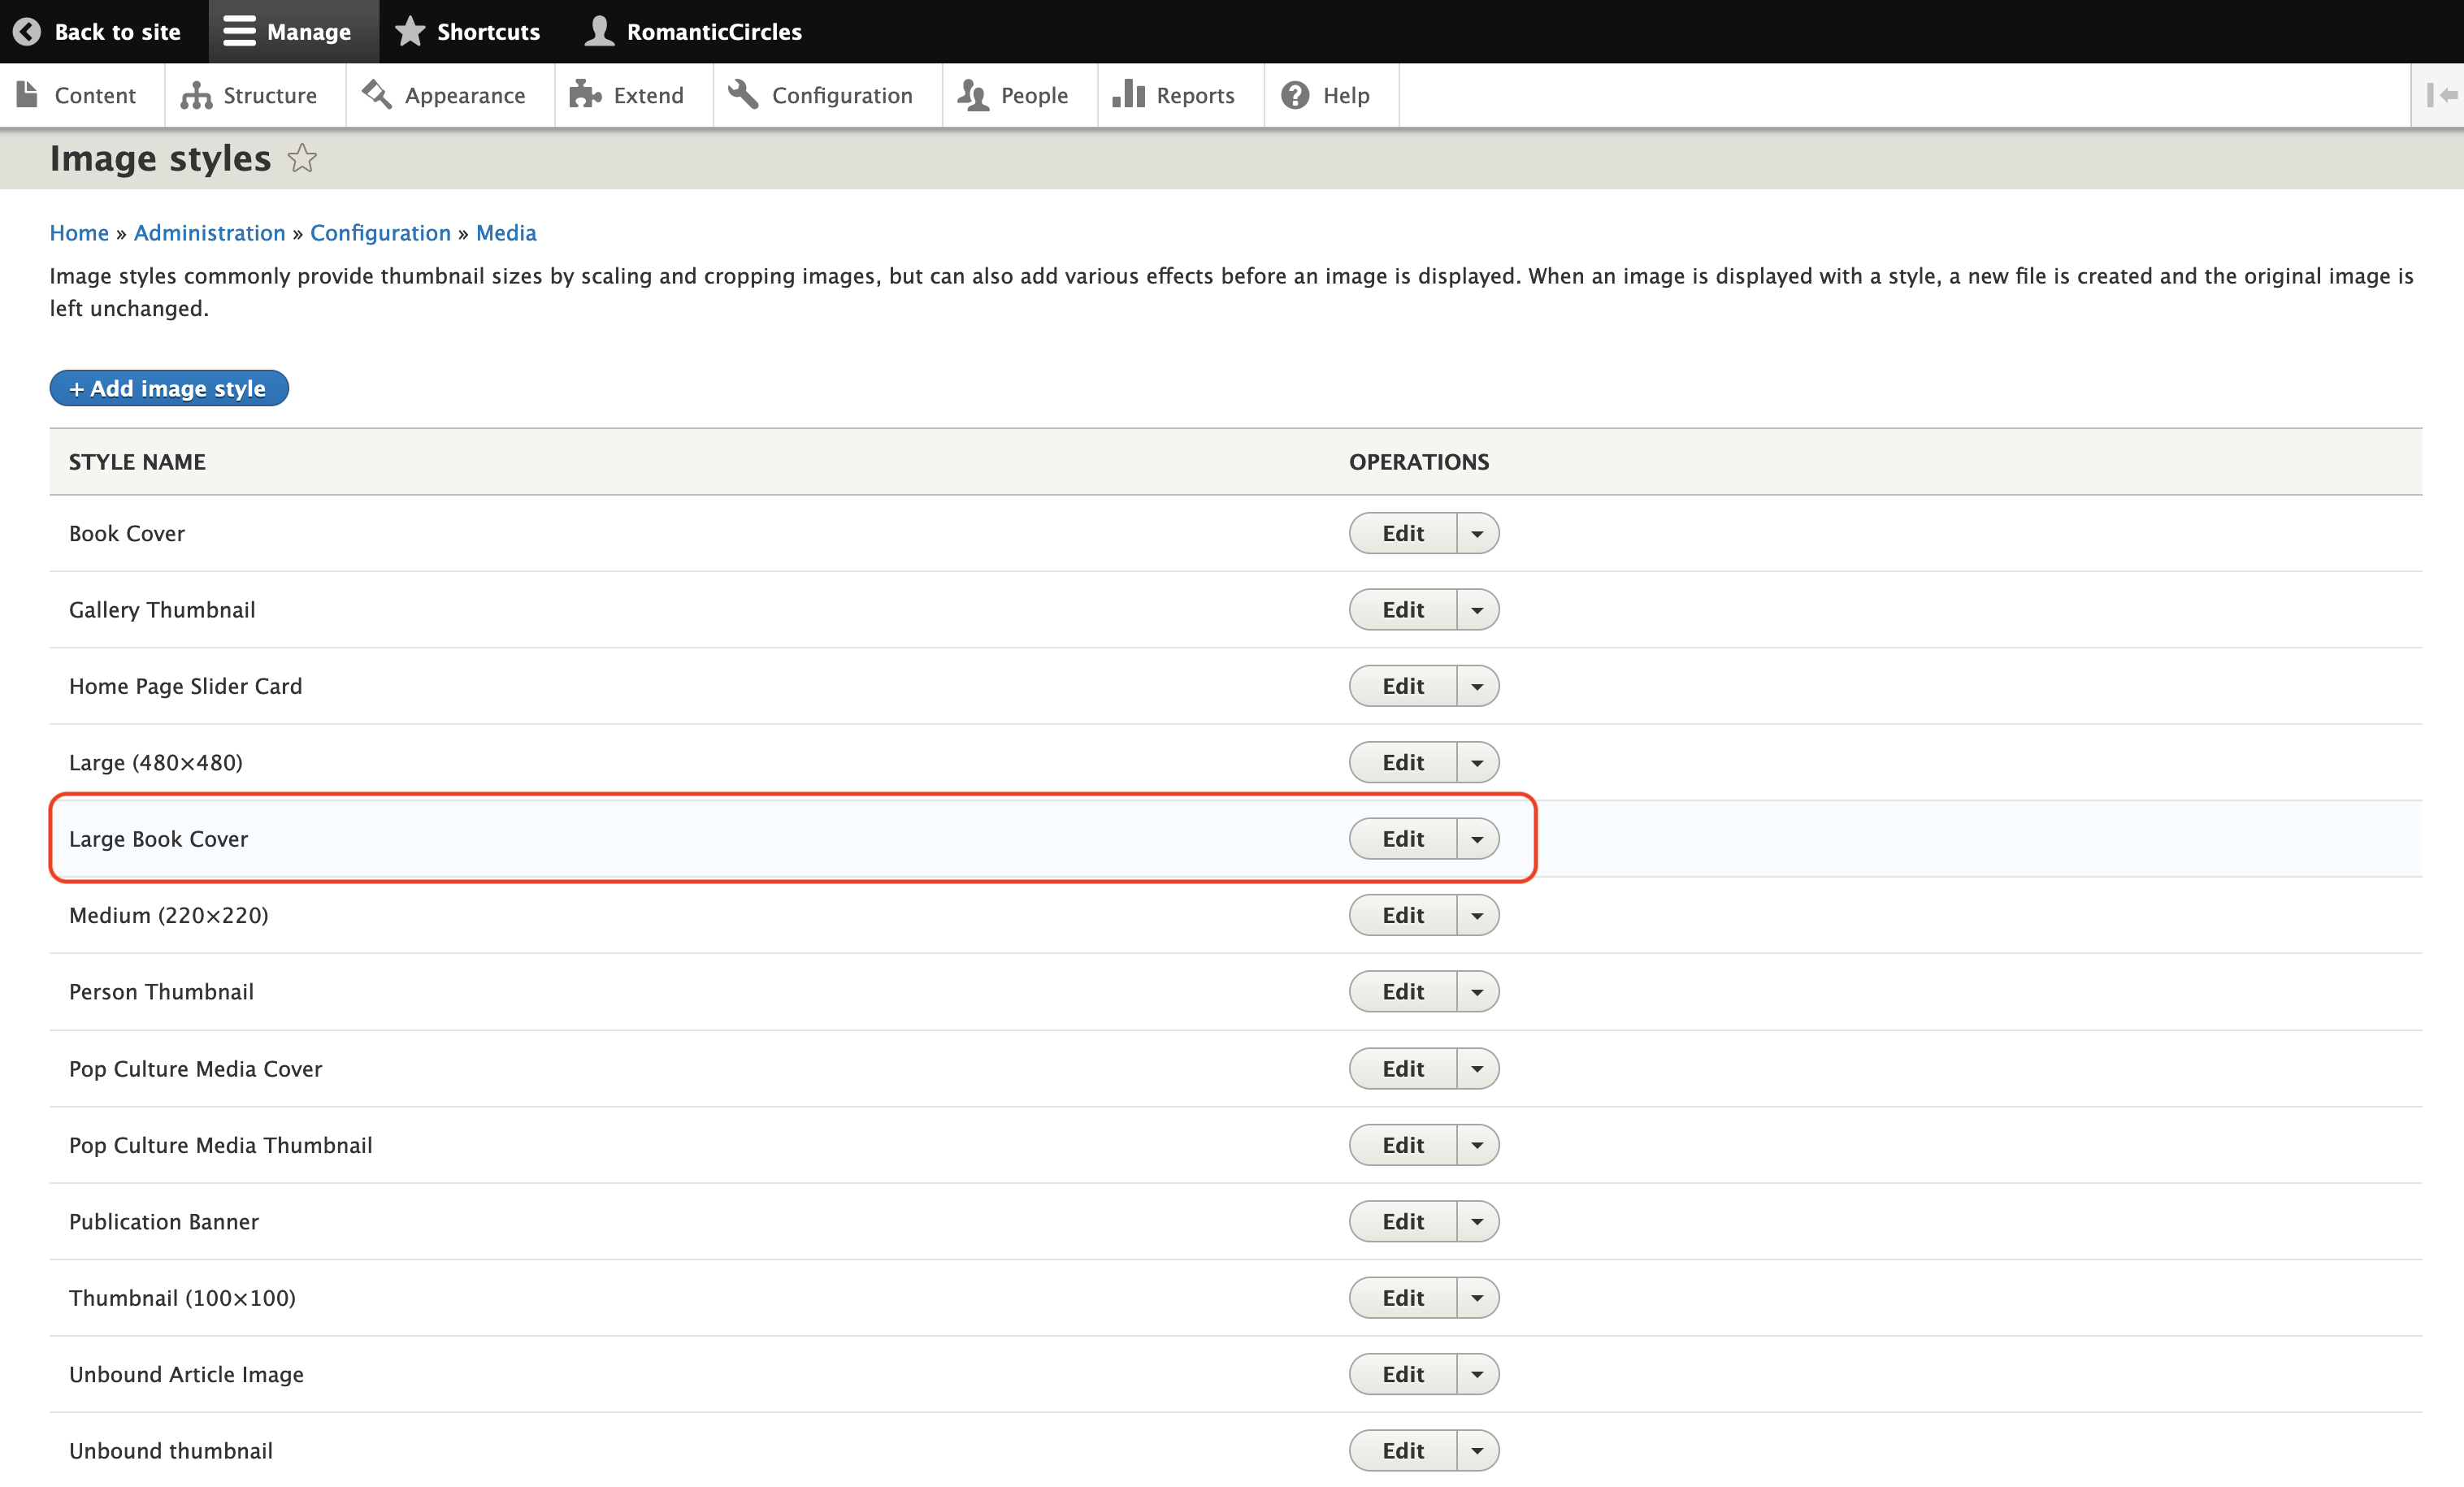Toggle the toolbar orientation icon
The width and height of the screenshot is (2464, 1487).
point(2441,95)
